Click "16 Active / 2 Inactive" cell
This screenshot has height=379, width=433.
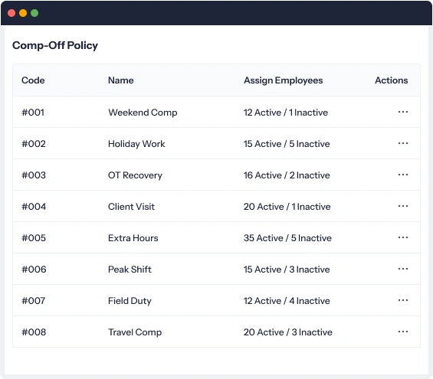[x=287, y=175]
